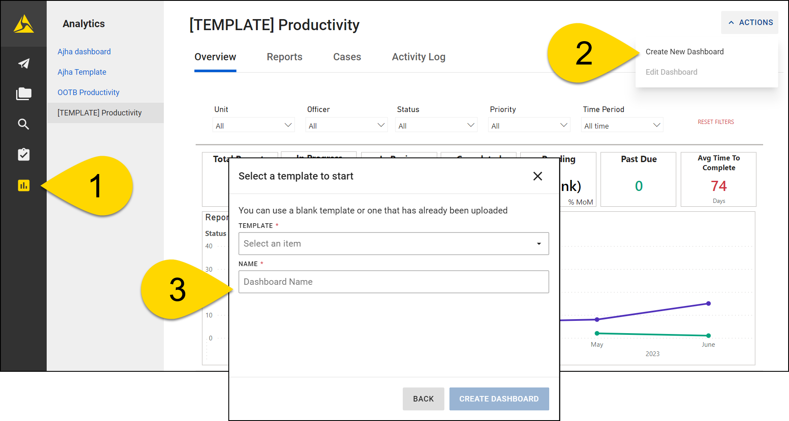Select the paper plane submissions icon
The image size is (789, 421).
point(23,63)
